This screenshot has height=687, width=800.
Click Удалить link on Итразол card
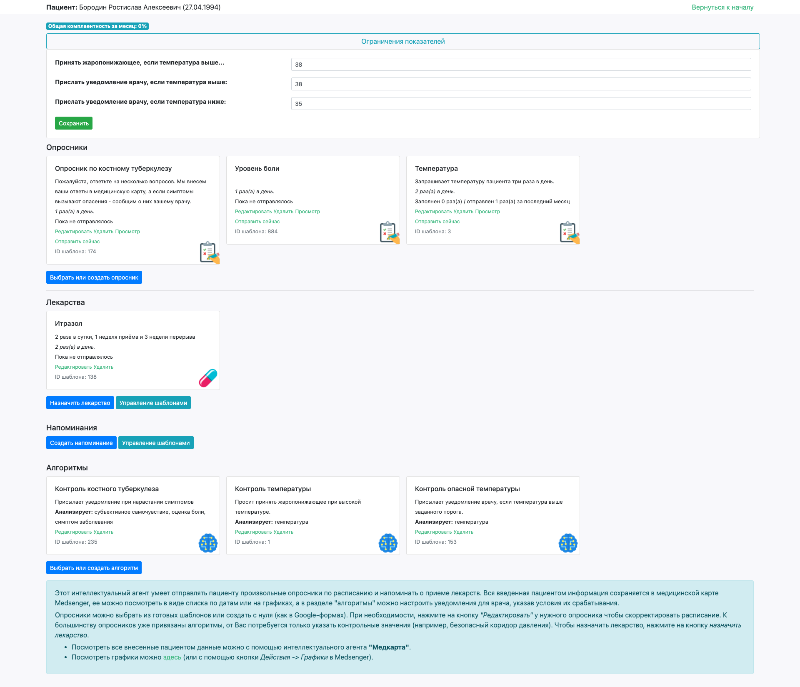pos(104,367)
